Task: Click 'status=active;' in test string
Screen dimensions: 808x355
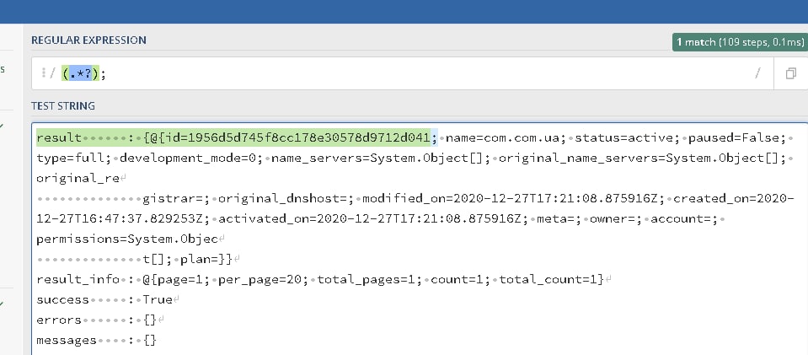Action: click(x=627, y=137)
